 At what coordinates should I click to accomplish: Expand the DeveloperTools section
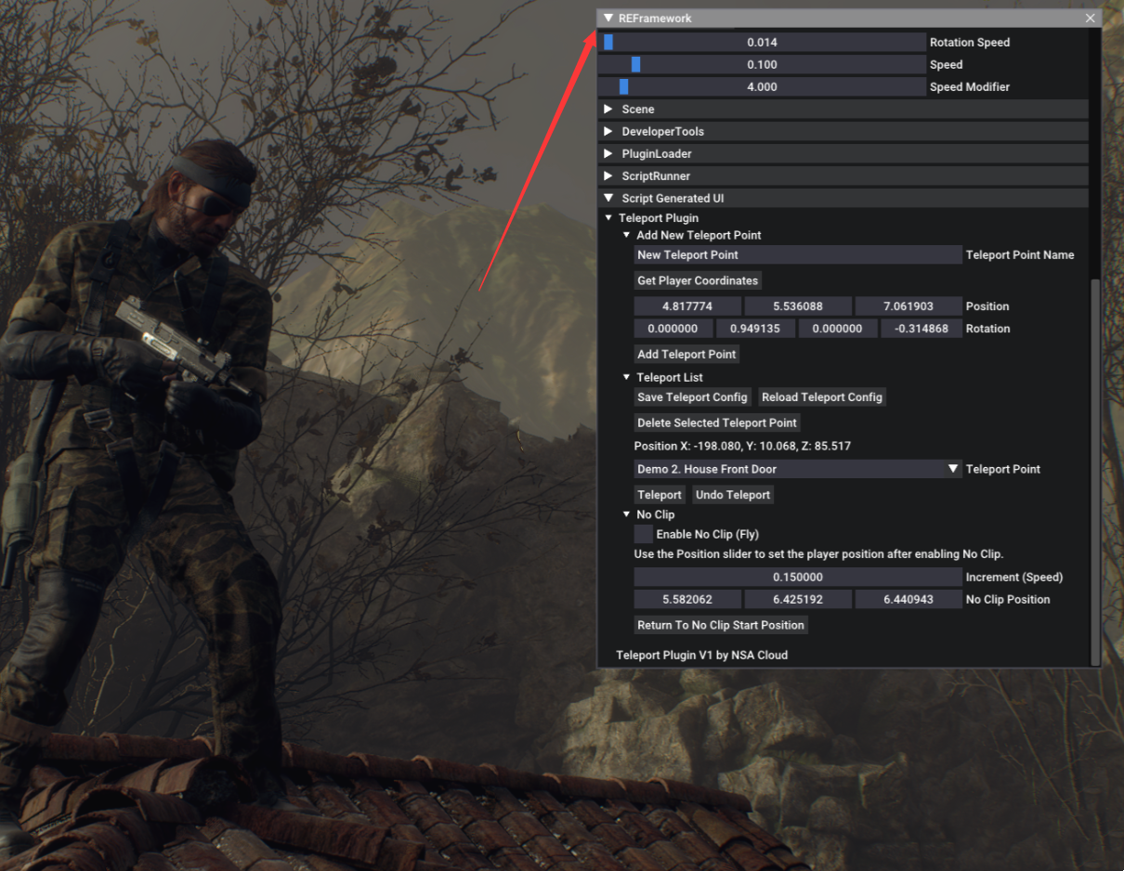tap(843, 132)
